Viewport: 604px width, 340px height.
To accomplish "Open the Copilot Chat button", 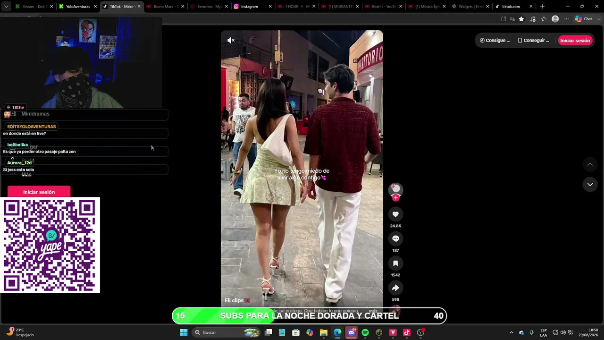I will click(x=584, y=19).
